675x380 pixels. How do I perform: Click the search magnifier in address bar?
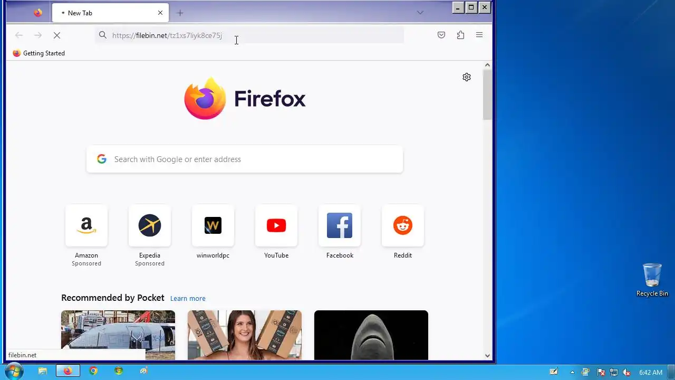coord(103,35)
